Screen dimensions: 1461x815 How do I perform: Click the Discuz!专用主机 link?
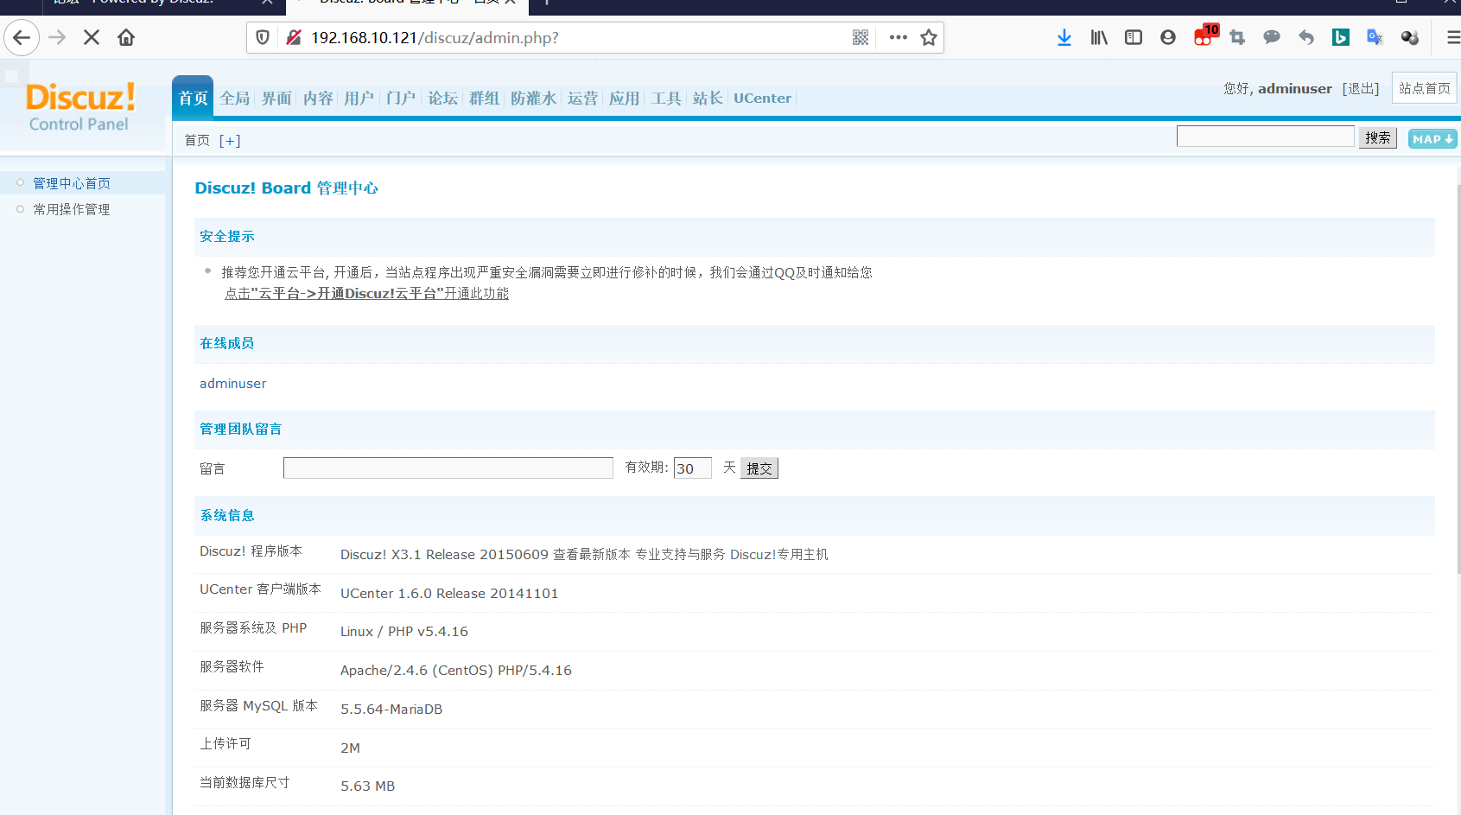pos(779,555)
